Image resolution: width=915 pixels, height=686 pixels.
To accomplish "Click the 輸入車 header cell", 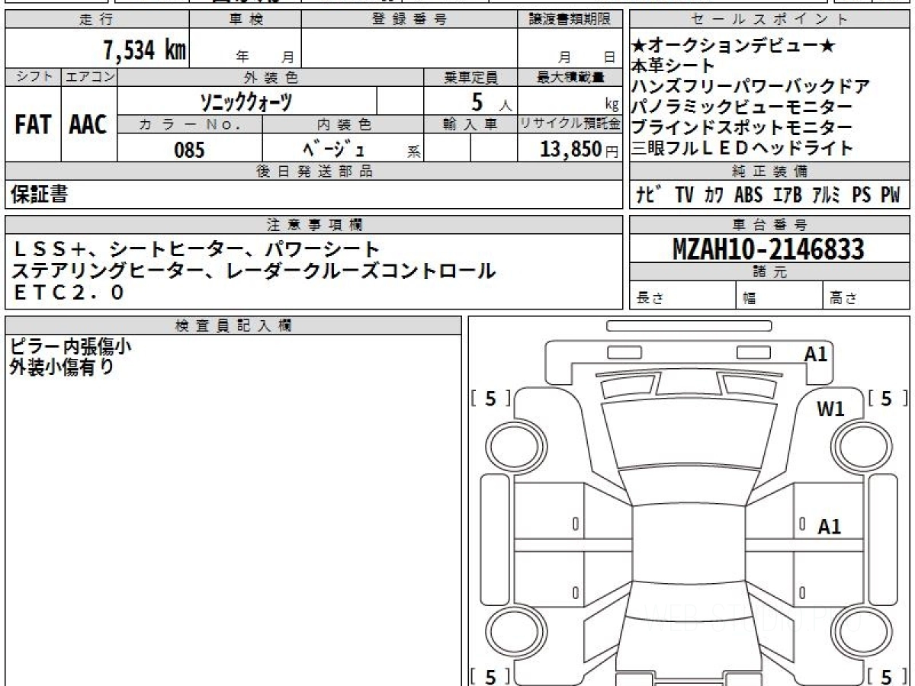I will coord(470,124).
